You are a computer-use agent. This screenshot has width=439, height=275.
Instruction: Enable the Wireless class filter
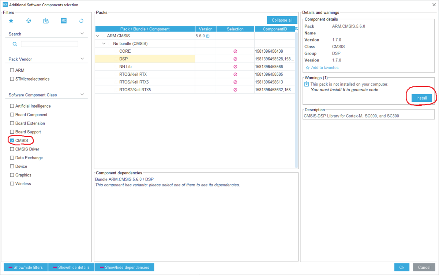pos(12,183)
